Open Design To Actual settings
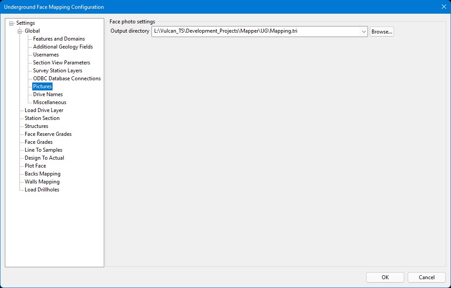This screenshot has width=451, height=288. 44,158
